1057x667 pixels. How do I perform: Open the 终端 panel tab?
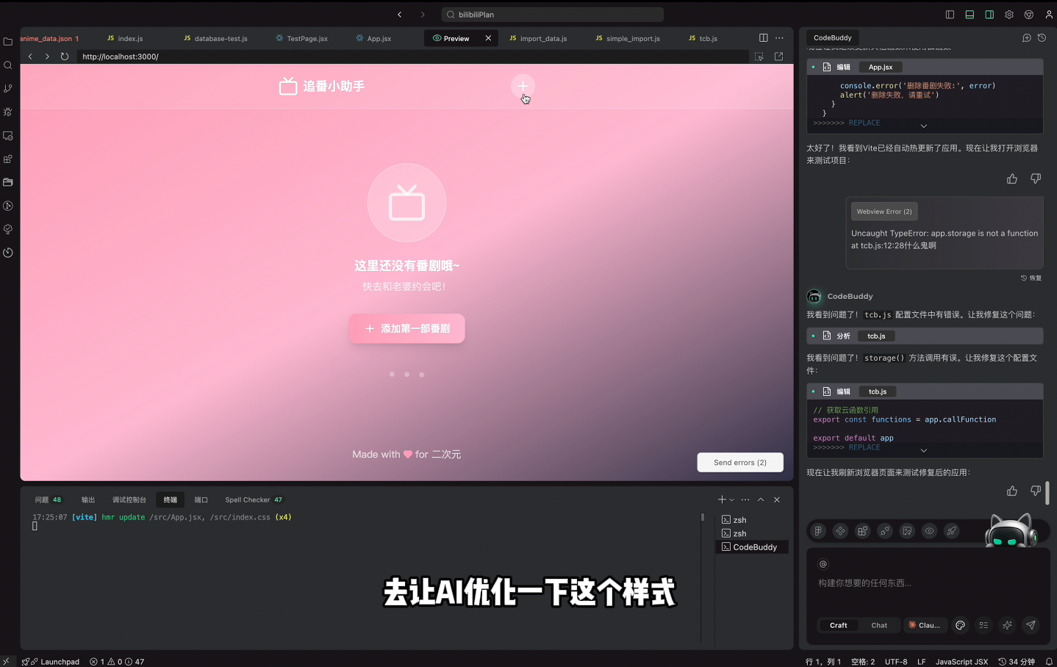tap(170, 500)
